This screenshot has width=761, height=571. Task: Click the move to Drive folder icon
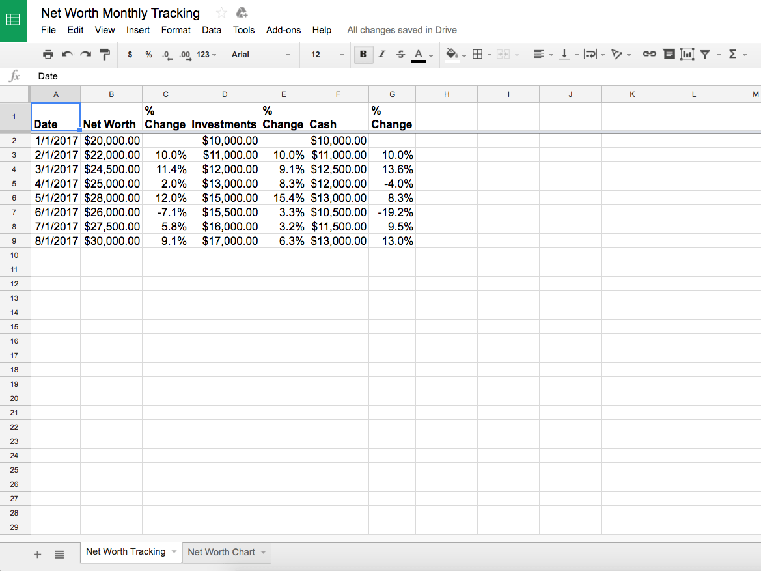[x=242, y=13]
